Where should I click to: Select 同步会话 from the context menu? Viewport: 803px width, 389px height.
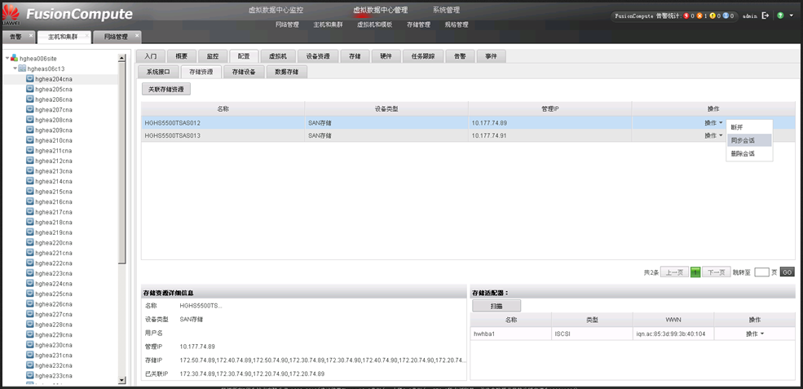(743, 140)
